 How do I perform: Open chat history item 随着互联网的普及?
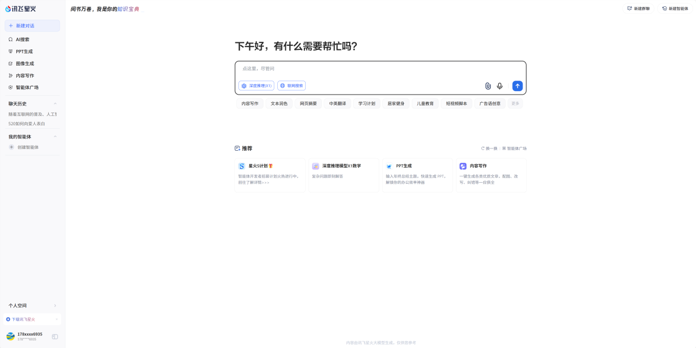pos(32,114)
